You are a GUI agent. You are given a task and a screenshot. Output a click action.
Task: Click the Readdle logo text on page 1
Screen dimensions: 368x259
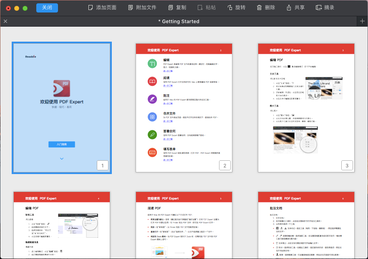31,57
